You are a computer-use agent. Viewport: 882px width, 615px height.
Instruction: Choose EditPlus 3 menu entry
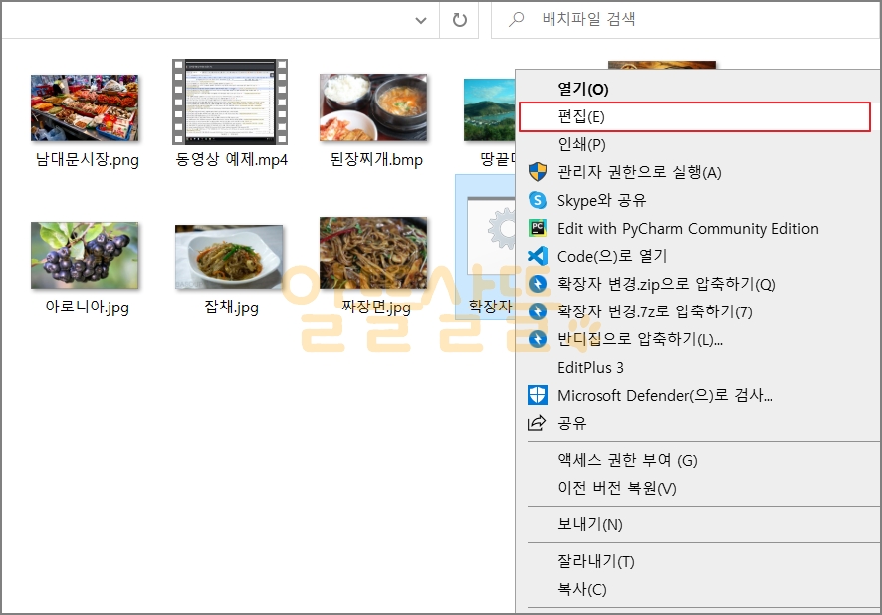tap(698, 367)
